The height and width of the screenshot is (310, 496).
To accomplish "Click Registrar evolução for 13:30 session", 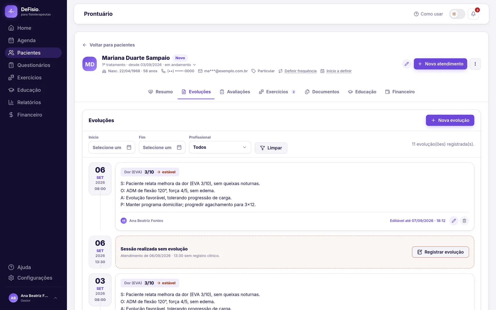I will [441, 252].
